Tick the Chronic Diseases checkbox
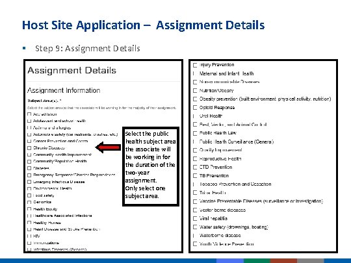Viewport: 351px width, 263px height. (x=29, y=148)
